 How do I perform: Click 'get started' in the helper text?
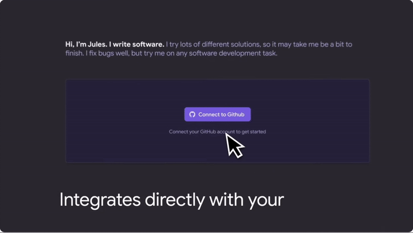click(253, 132)
